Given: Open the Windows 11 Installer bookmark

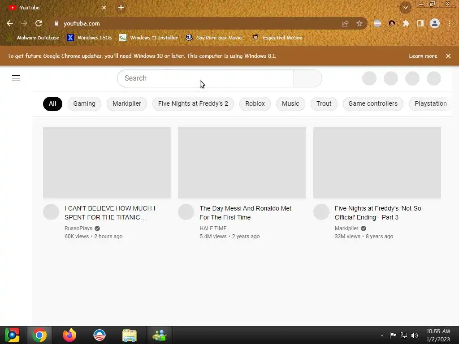Looking at the screenshot, I should pyautogui.click(x=149, y=38).
